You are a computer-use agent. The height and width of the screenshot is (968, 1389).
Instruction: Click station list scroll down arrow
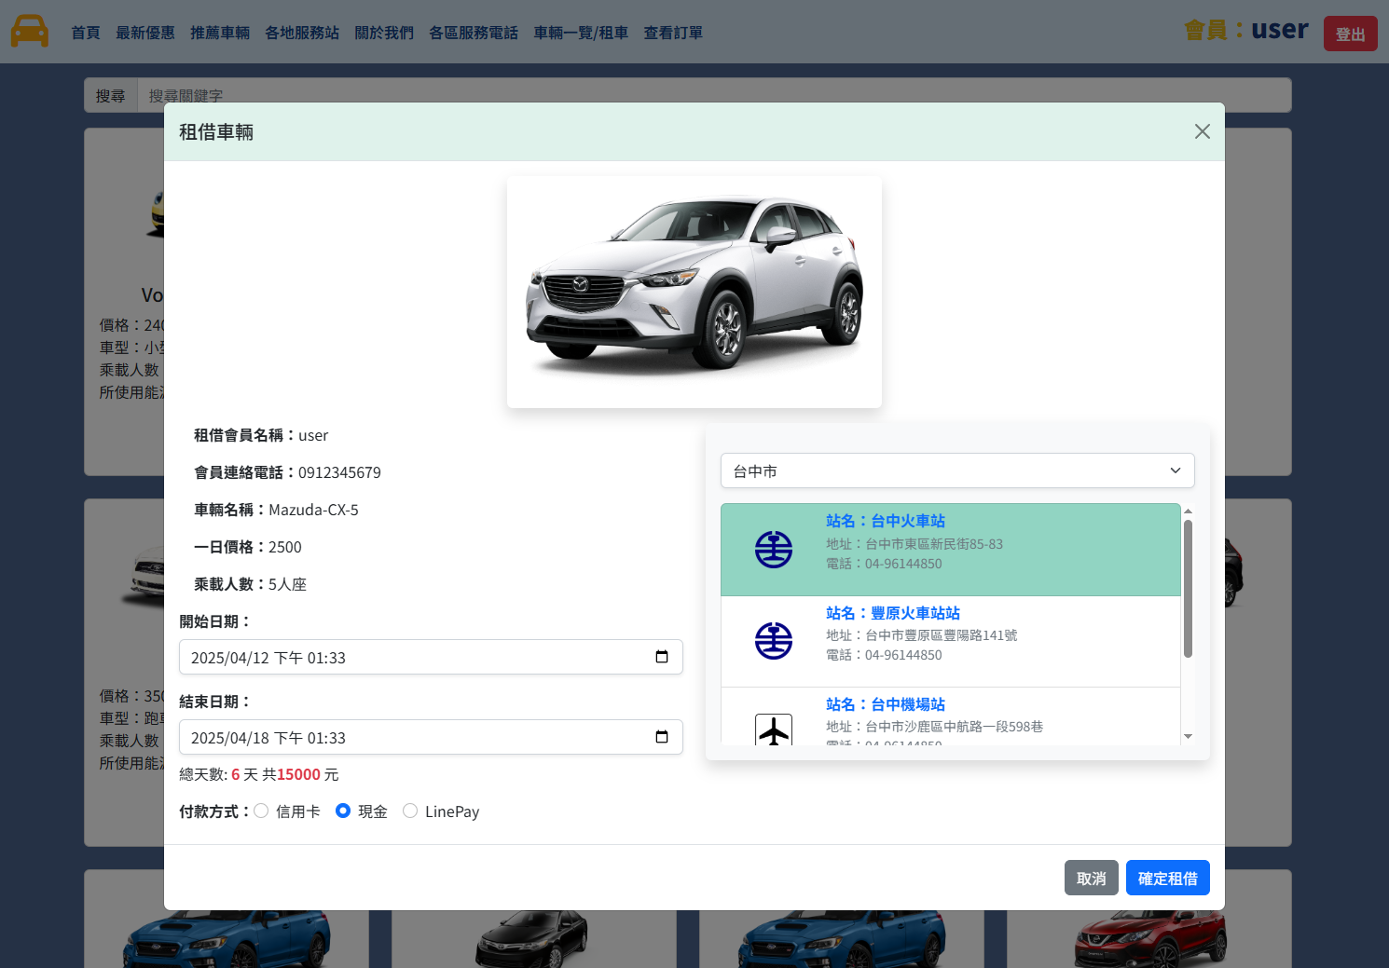click(1188, 736)
